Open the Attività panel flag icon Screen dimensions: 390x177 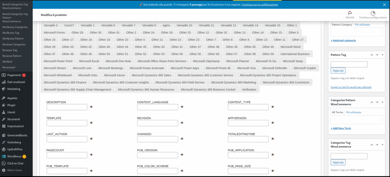[x=350, y=13]
